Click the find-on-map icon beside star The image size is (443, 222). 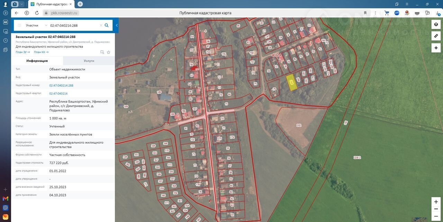(x=102, y=52)
